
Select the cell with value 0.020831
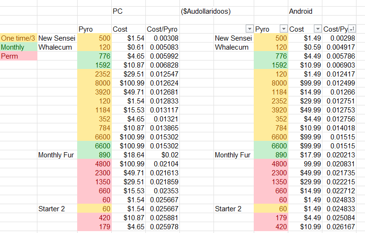pos(339,164)
